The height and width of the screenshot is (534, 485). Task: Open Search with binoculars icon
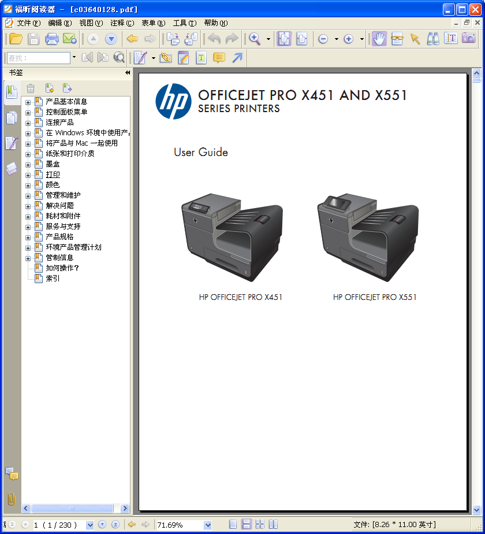(x=433, y=39)
